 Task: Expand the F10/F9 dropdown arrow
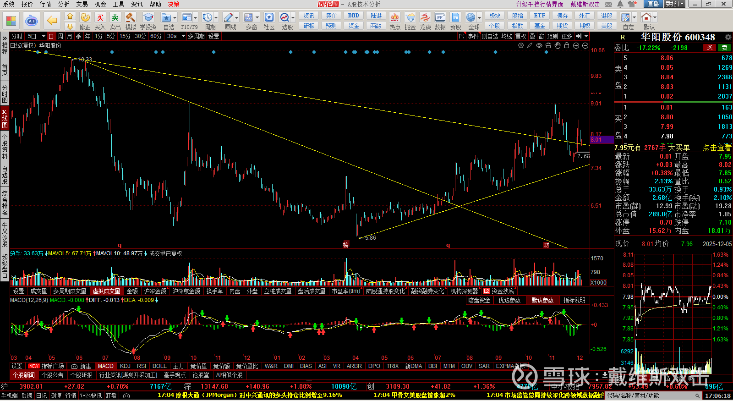[196, 18]
